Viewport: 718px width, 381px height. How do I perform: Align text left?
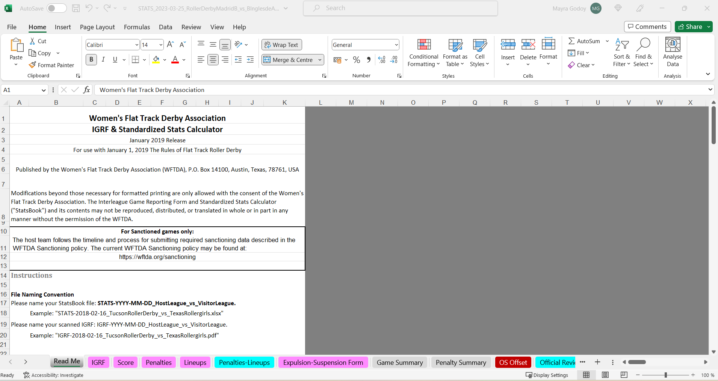point(201,60)
